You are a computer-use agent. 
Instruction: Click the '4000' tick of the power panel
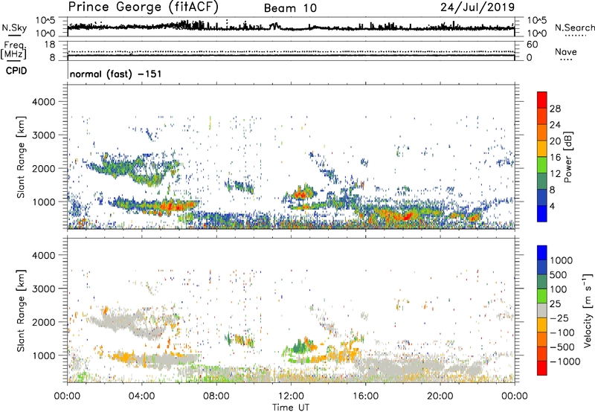tap(43, 102)
